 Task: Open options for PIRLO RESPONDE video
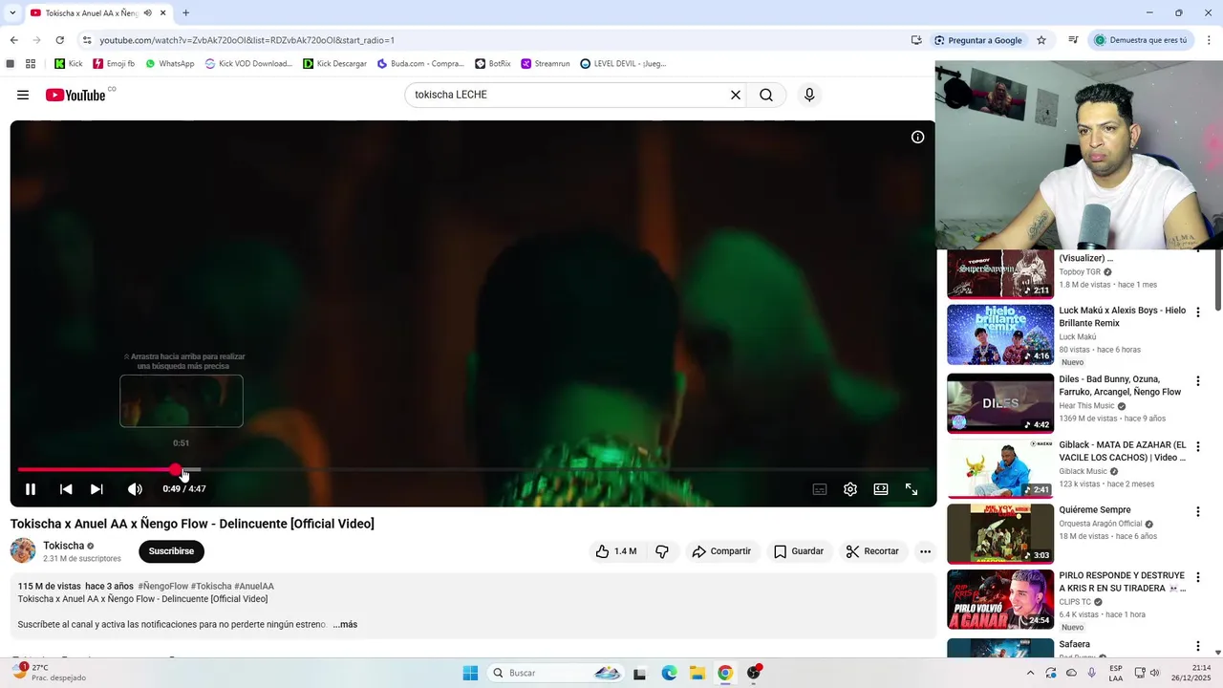1197,577
